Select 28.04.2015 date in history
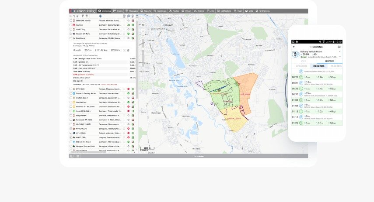 (x=317, y=65)
